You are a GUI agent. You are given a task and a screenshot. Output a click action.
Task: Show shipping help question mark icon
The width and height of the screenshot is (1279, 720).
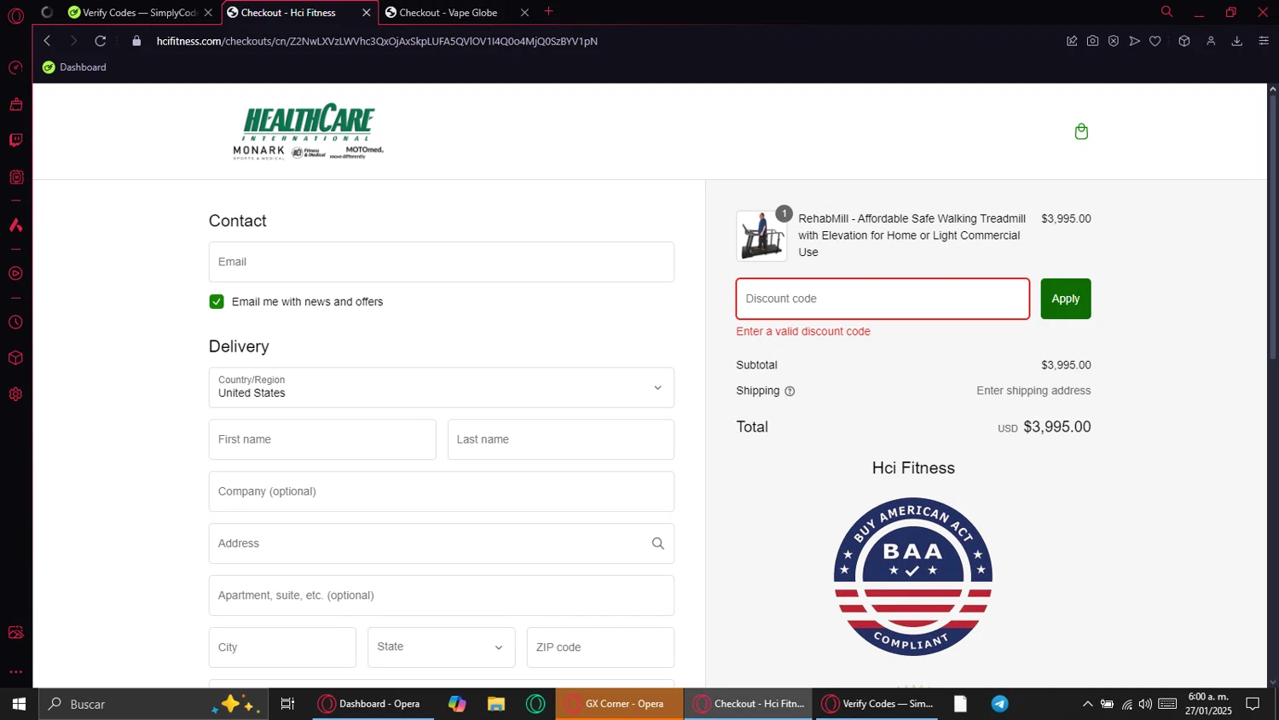[x=790, y=392]
